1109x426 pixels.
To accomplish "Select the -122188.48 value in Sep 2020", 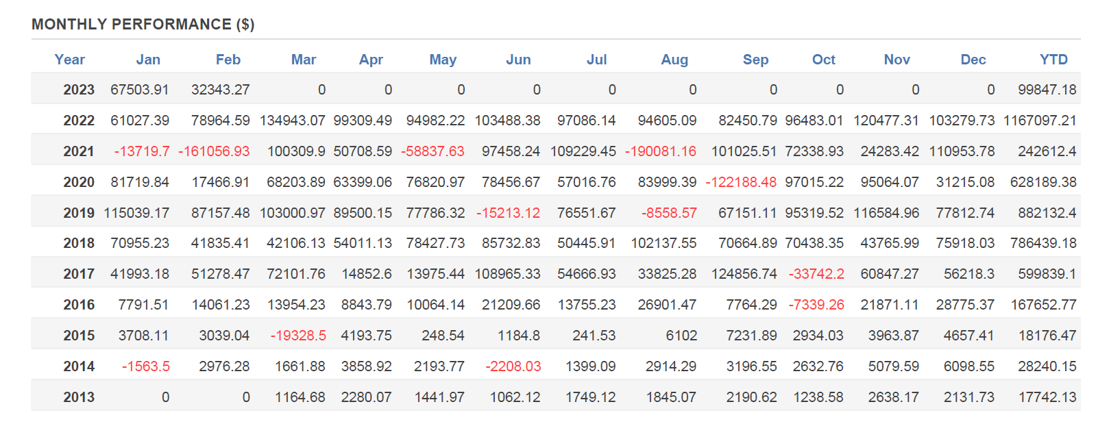I will pyautogui.click(x=741, y=182).
